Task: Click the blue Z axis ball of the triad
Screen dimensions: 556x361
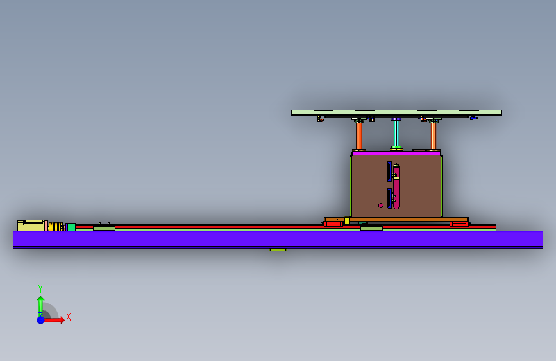Action: [x=41, y=320]
